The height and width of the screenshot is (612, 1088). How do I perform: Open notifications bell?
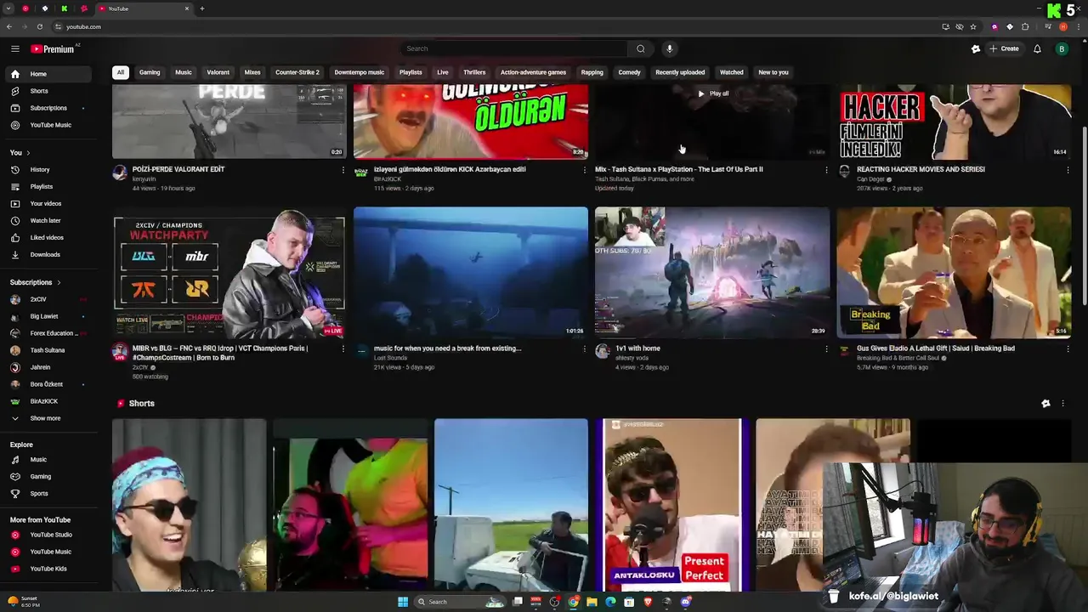(x=1037, y=48)
